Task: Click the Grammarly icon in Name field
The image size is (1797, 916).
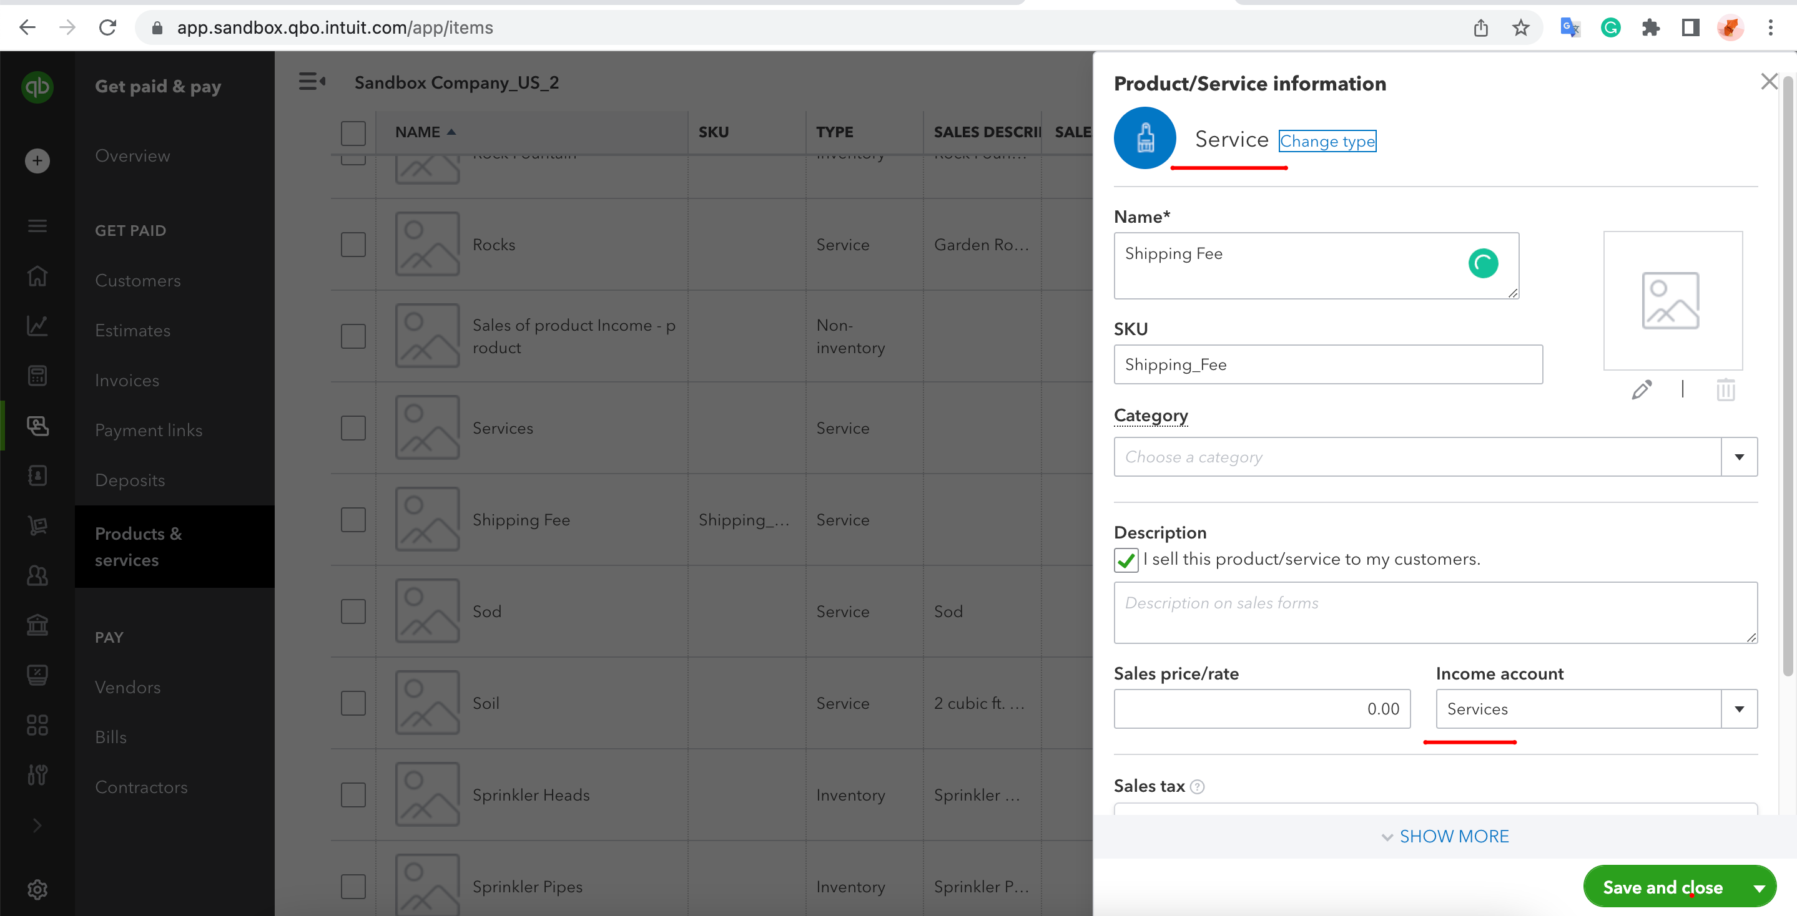Action: pyautogui.click(x=1483, y=263)
